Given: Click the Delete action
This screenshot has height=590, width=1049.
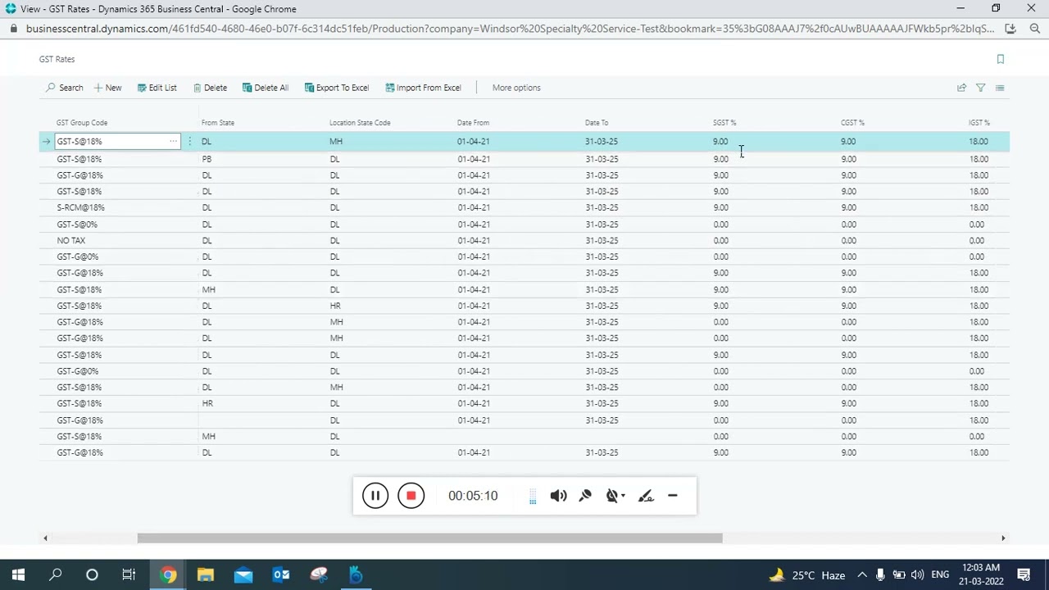Looking at the screenshot, I should click(x=210, y=88).
